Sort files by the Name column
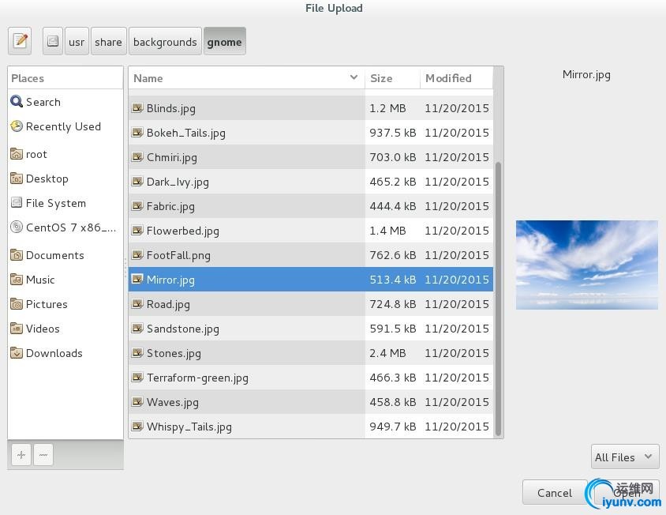Screen dimensions: 666x515 [246, 78]
